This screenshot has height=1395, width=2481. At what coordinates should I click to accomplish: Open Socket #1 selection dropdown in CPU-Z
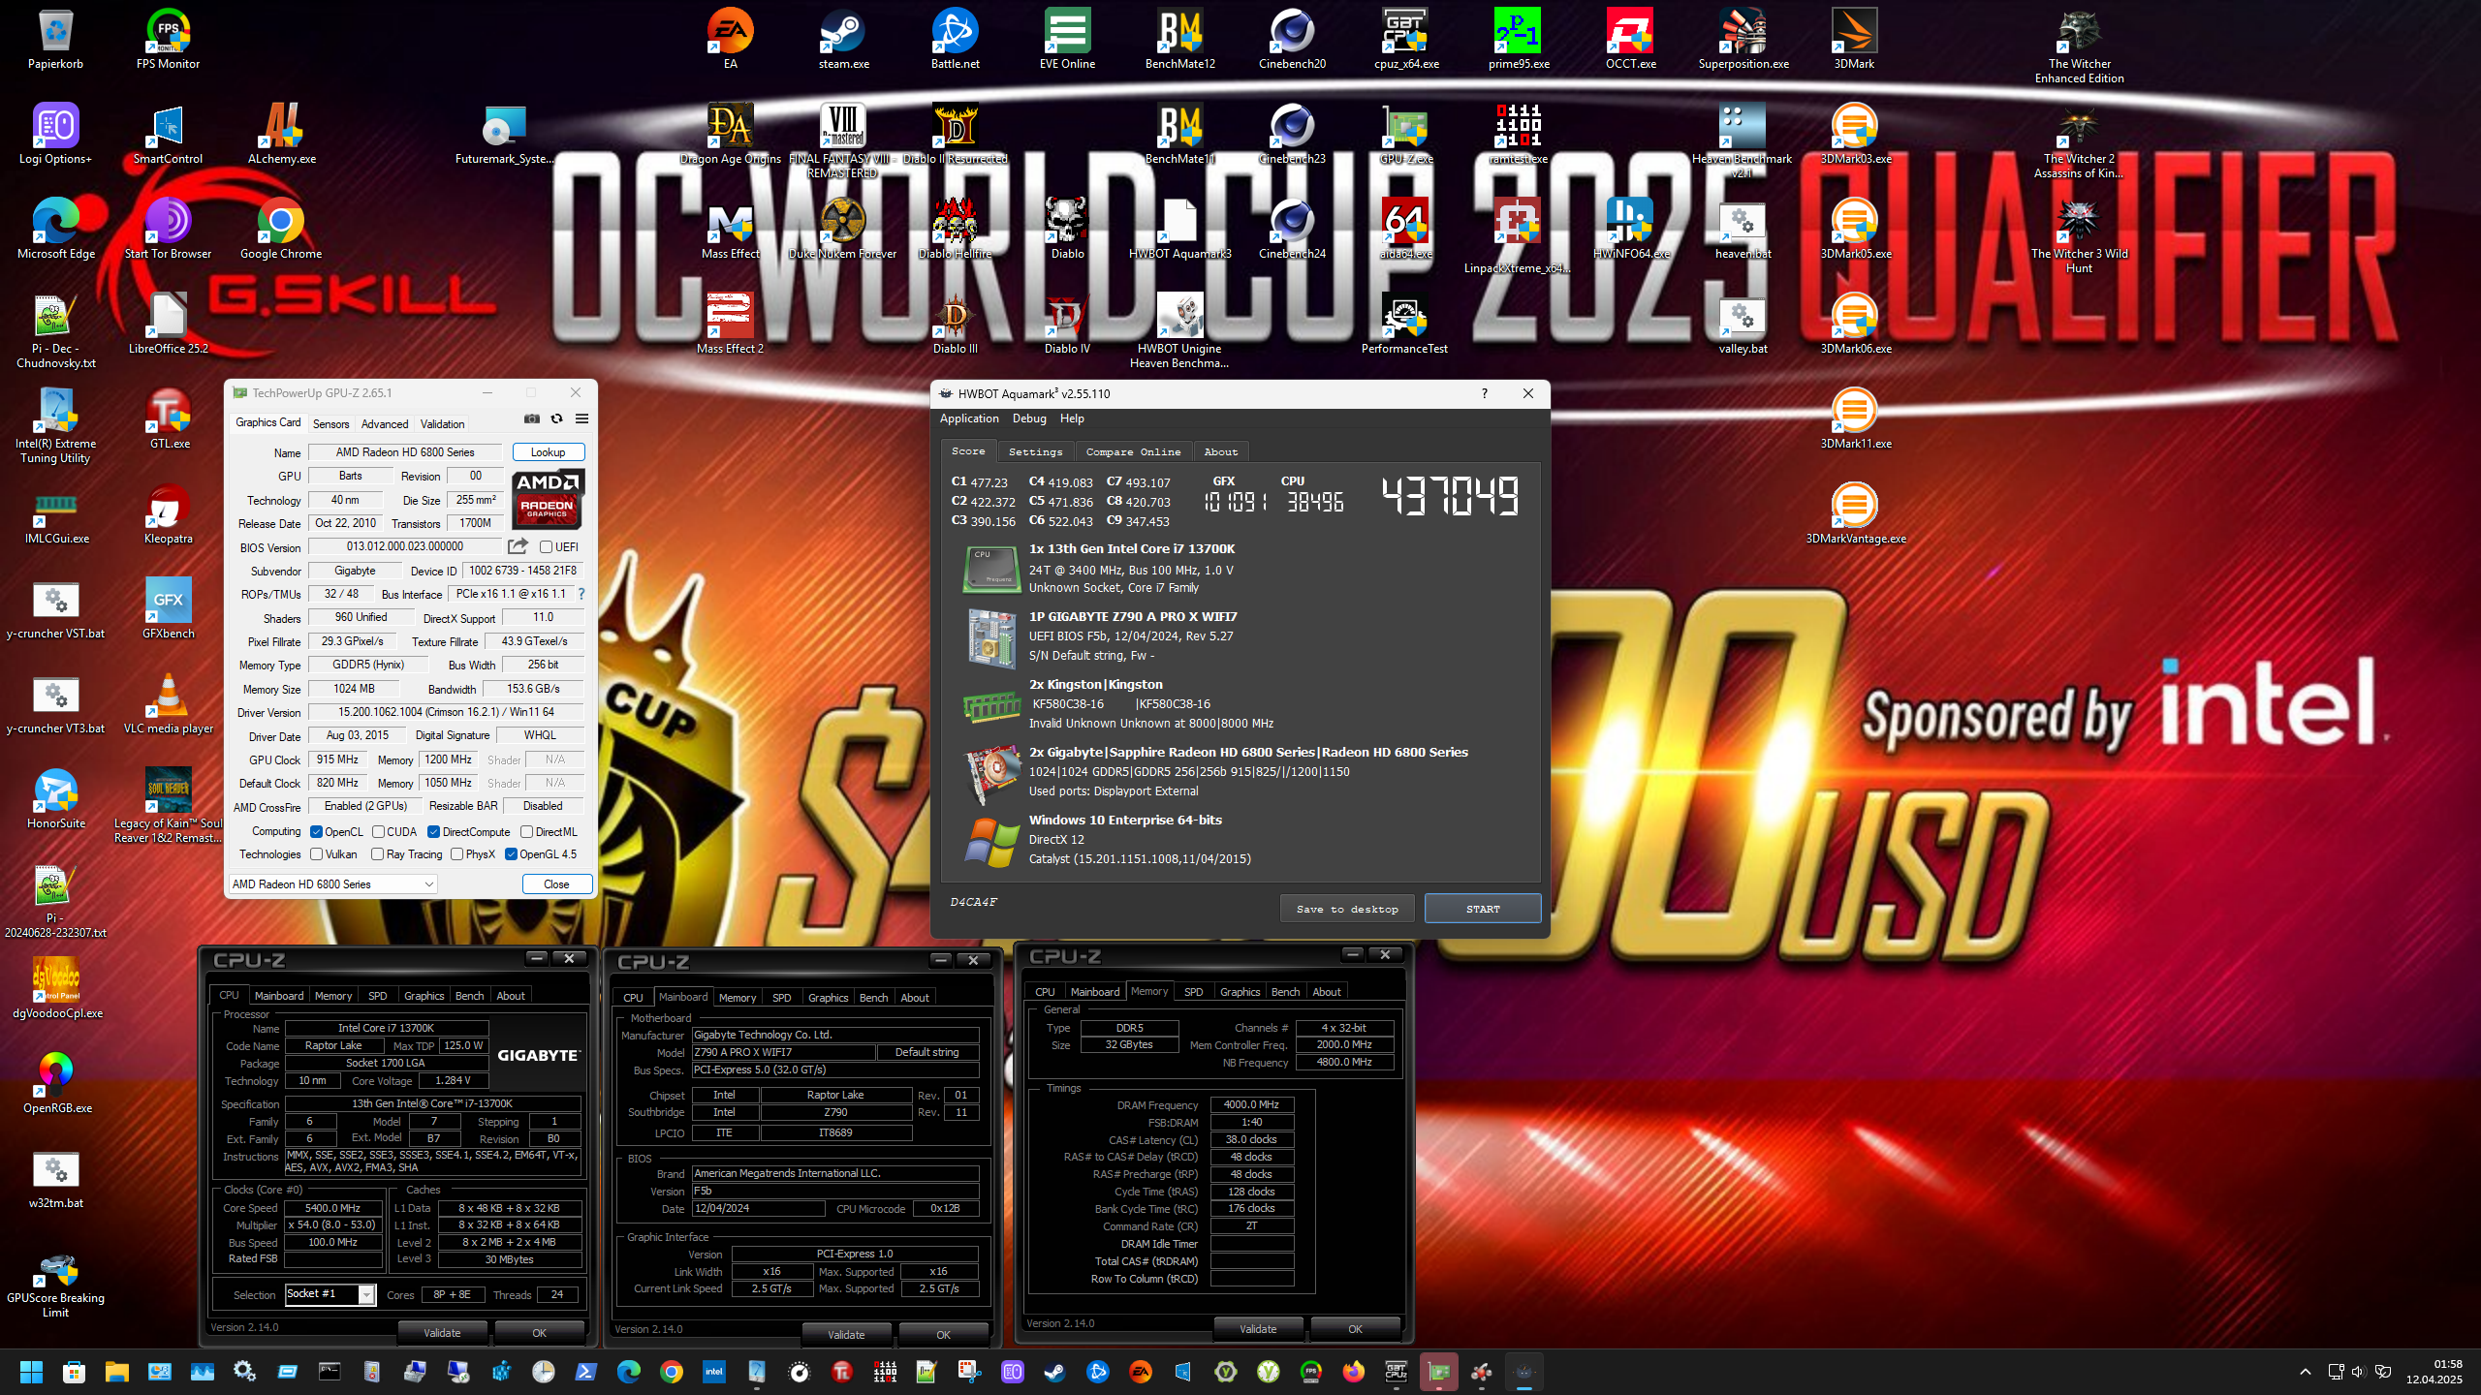(x=330, y=1294)
